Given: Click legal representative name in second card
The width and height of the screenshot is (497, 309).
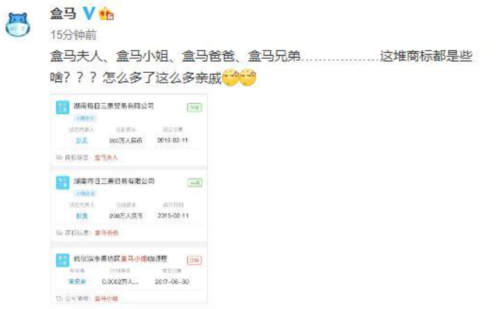Looking at the screenshot, I should pos(82,216).
